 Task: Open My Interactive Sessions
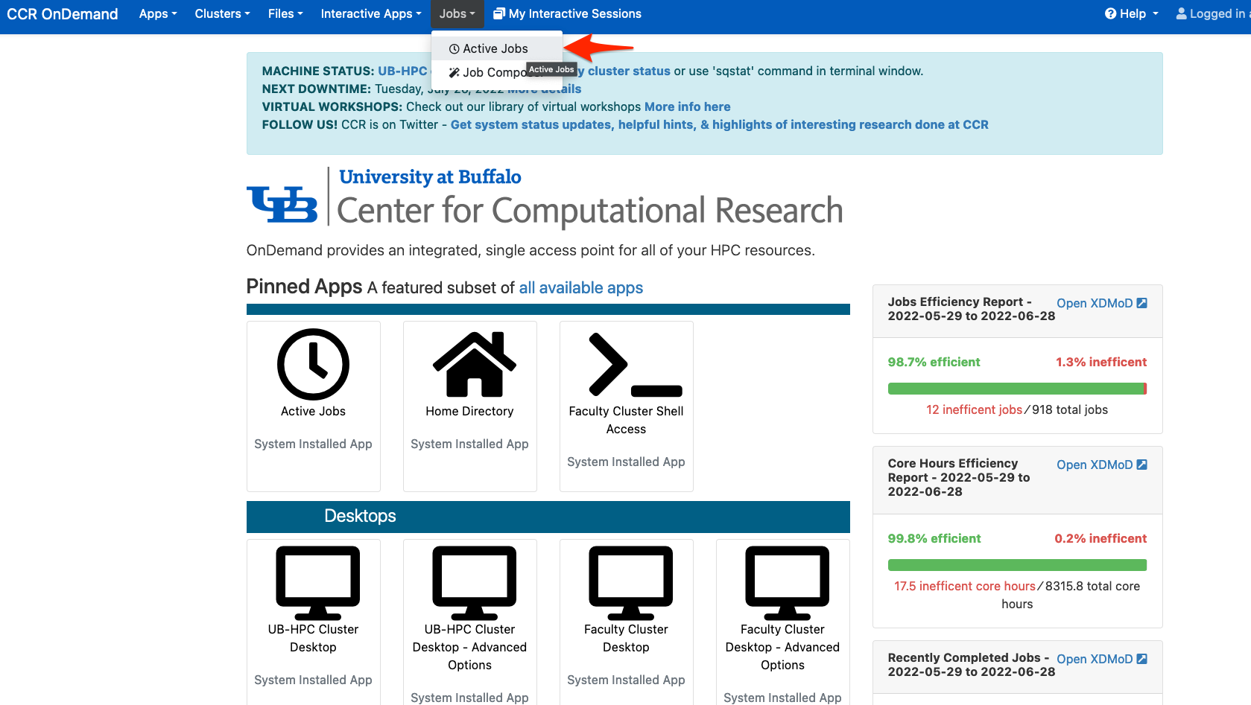click(x=567, y=13)
